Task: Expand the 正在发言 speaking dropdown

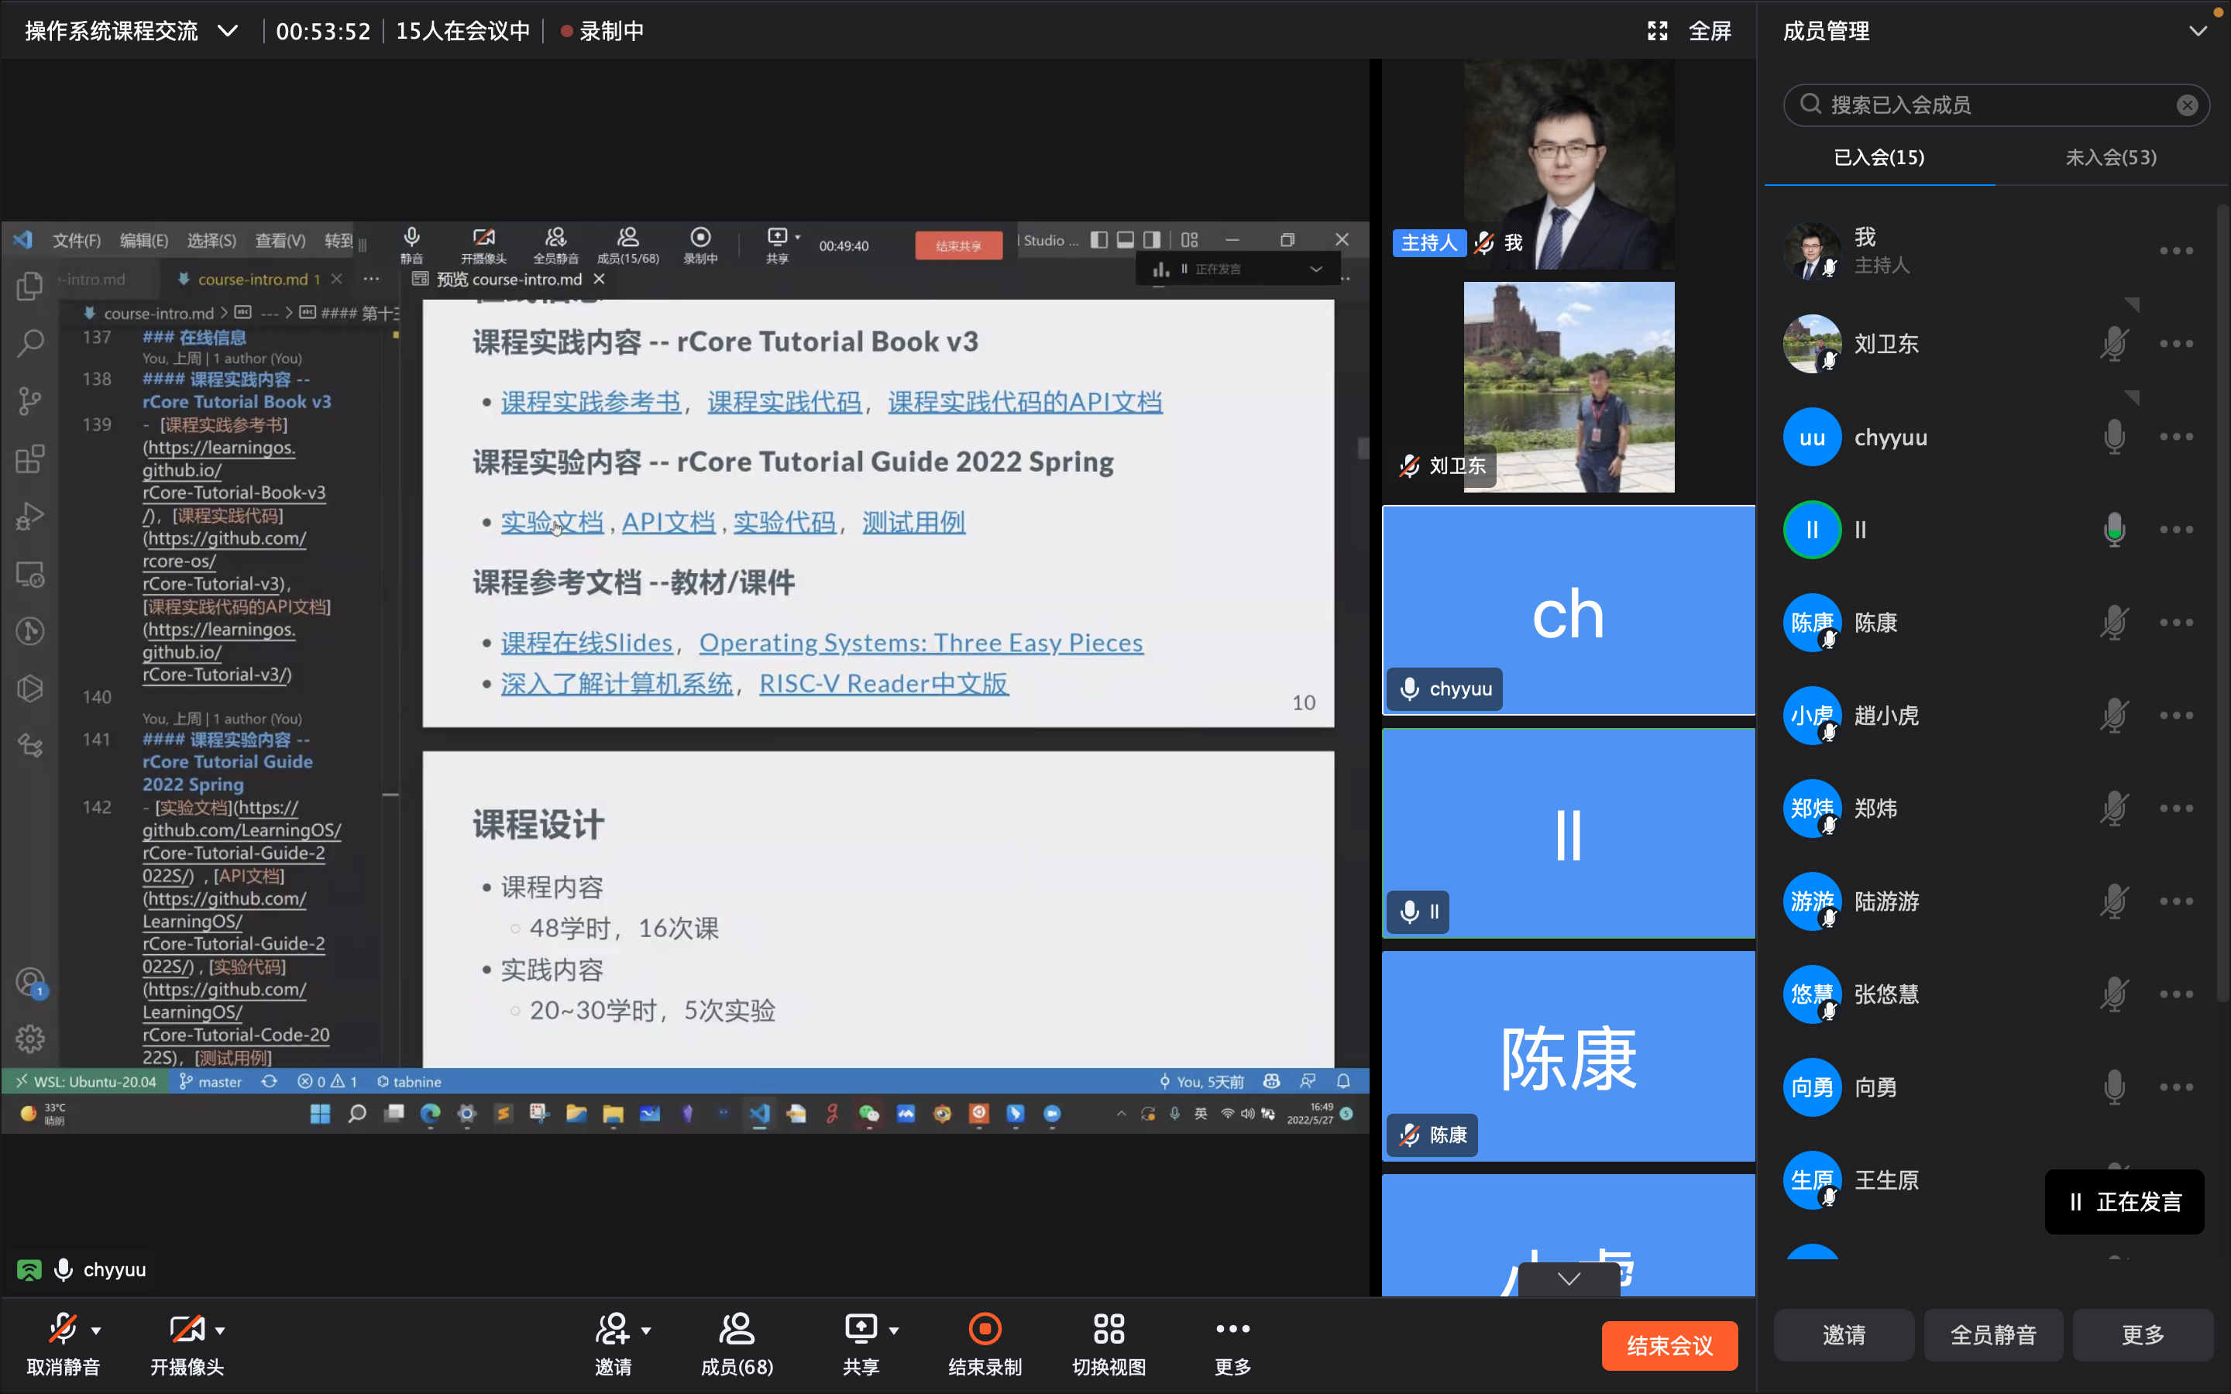Action: pos(1315,270)
